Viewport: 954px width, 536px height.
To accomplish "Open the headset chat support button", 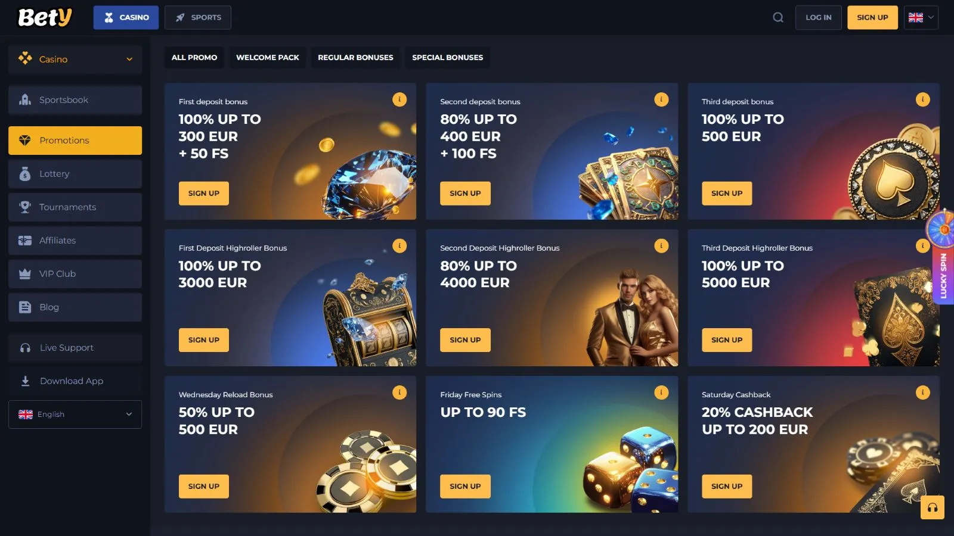I will click(933, 507).
